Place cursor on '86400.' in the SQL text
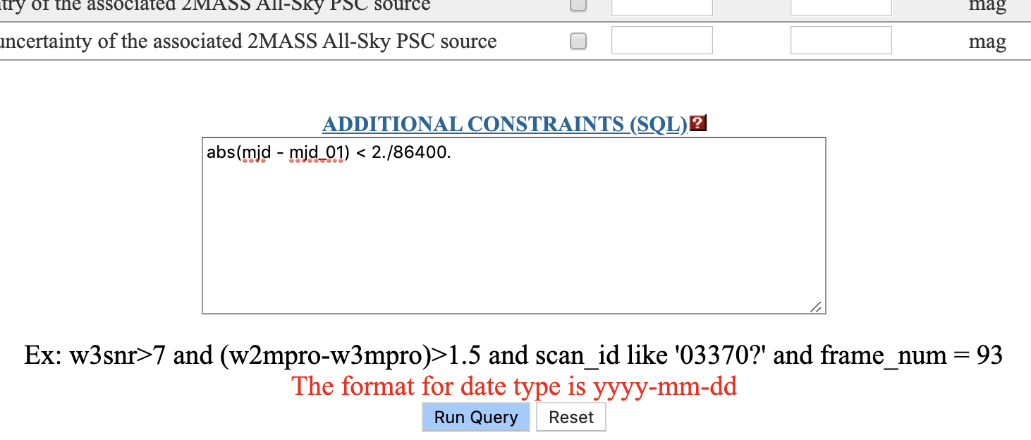Screen dimensions: 1031x440 click(x=422, y=153)
